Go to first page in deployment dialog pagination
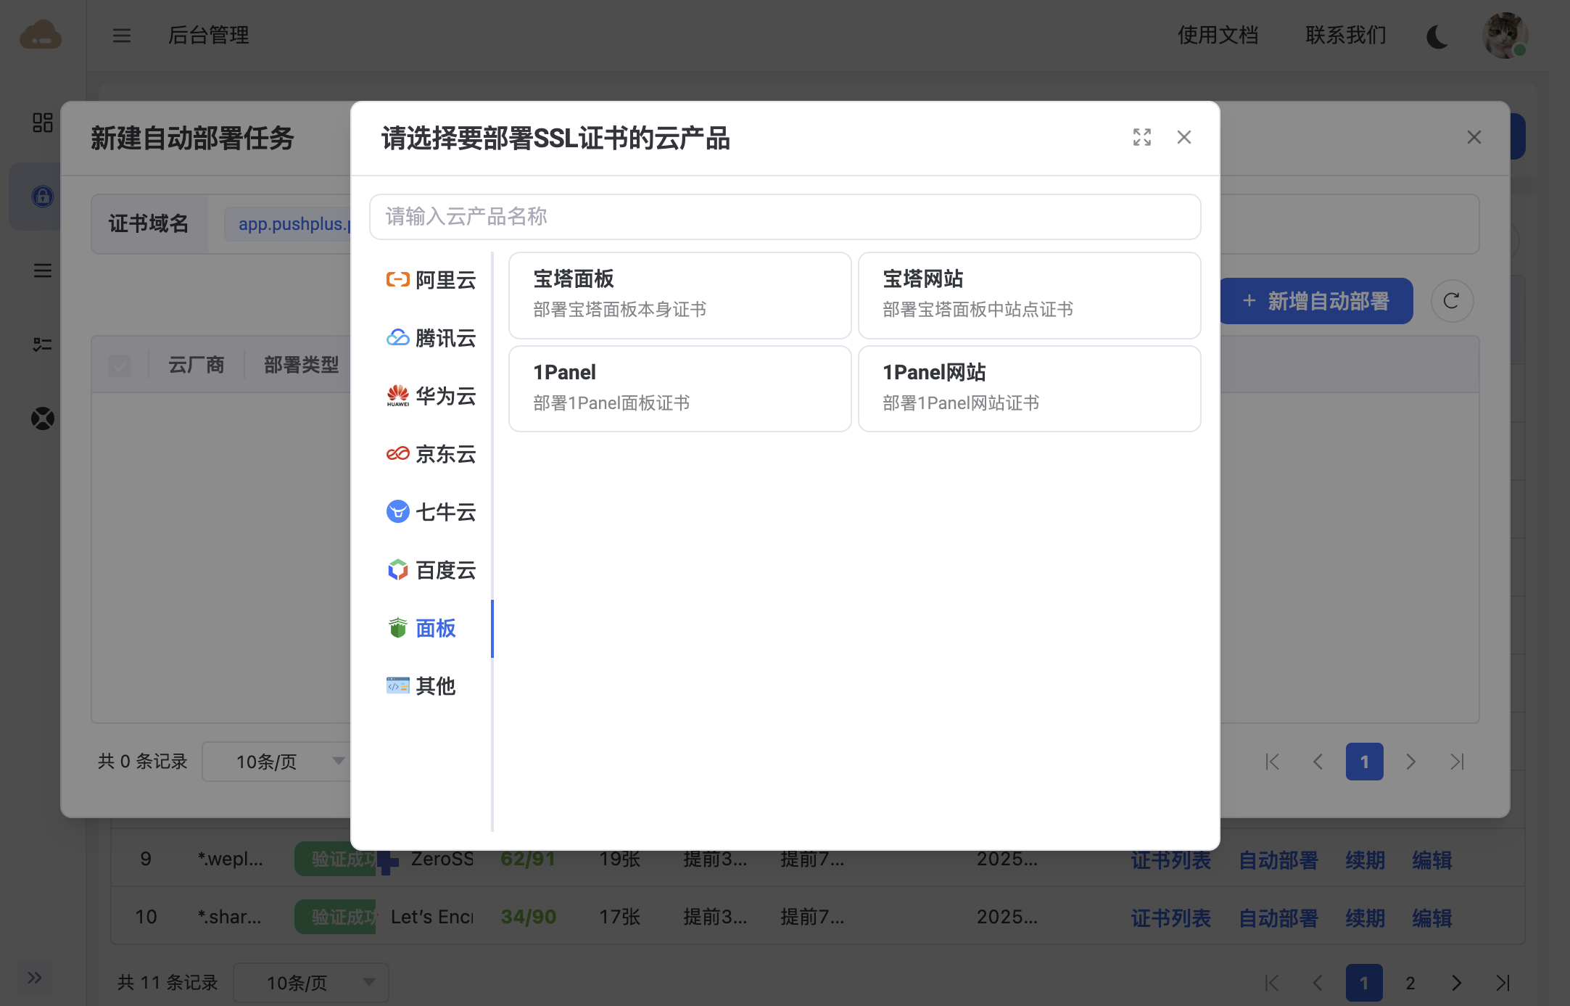The image size is (1570, 1006). [1272, 762]
